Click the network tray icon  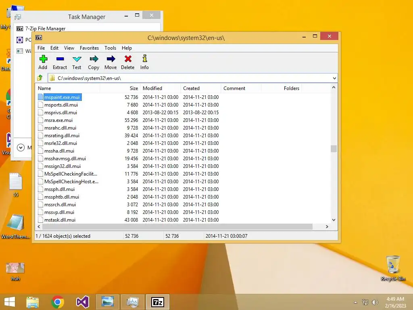pyautogui.click(x=365, y=302)
